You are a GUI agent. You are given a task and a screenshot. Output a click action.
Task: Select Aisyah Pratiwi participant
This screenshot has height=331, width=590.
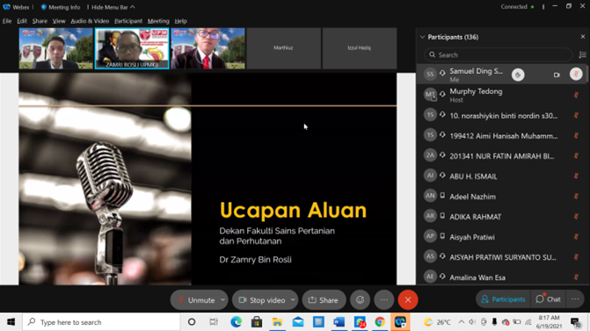(x=501, y=237)
